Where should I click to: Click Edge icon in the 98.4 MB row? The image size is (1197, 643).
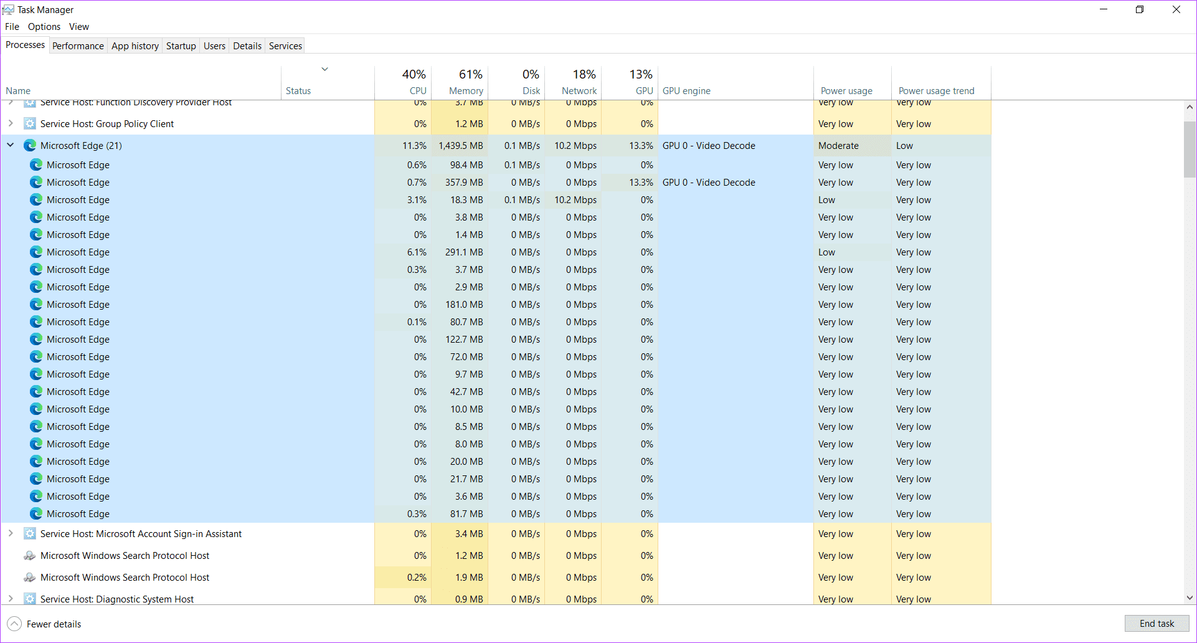(x=36, y=164)
